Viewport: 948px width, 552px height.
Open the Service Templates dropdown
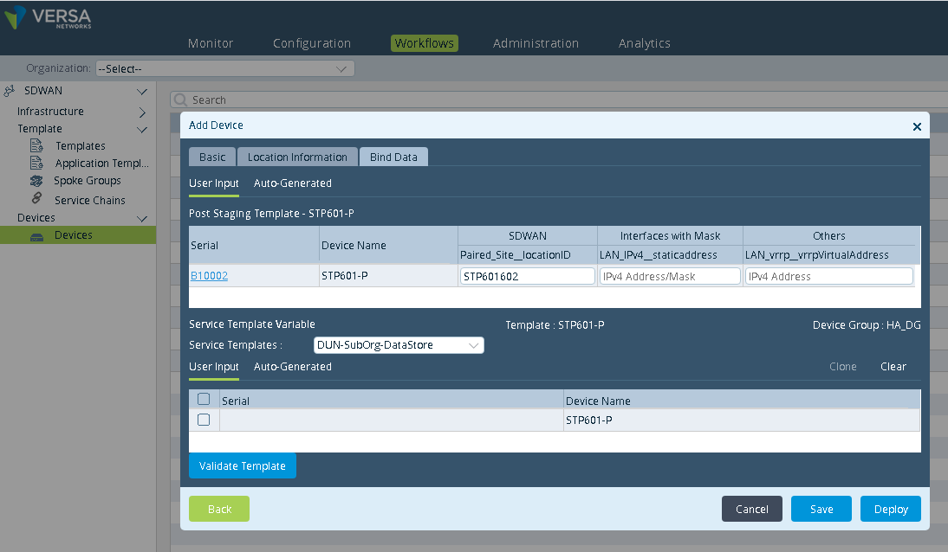pyautogui.click(x=399, y=345)
